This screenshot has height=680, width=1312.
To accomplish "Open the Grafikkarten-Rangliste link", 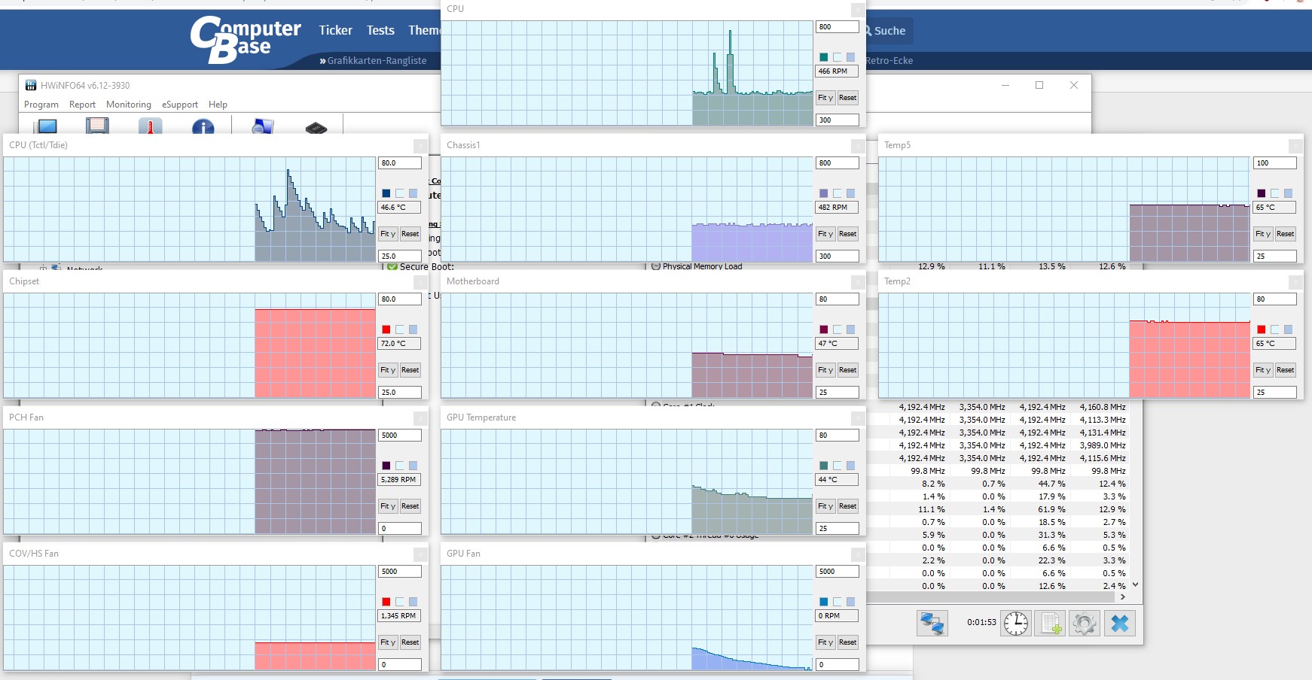I will point(377,60).
